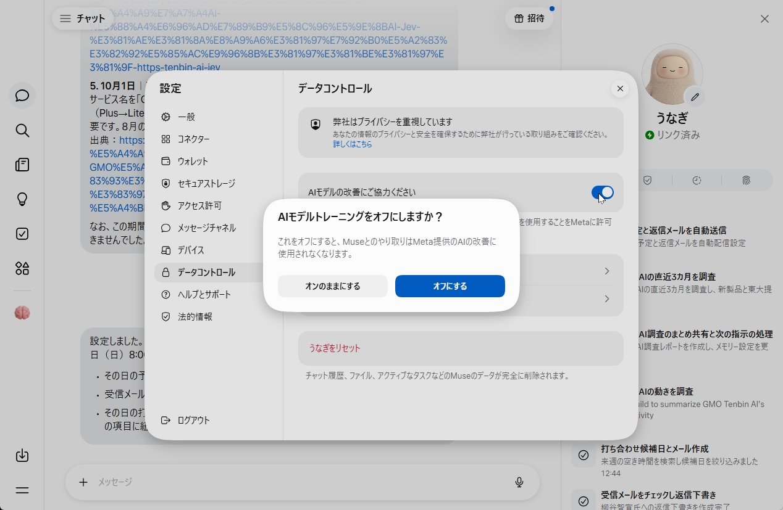The width and height of the screenshot is (783, 510).
Task: Click the 招待 invite button
Action: click(529, 19)
